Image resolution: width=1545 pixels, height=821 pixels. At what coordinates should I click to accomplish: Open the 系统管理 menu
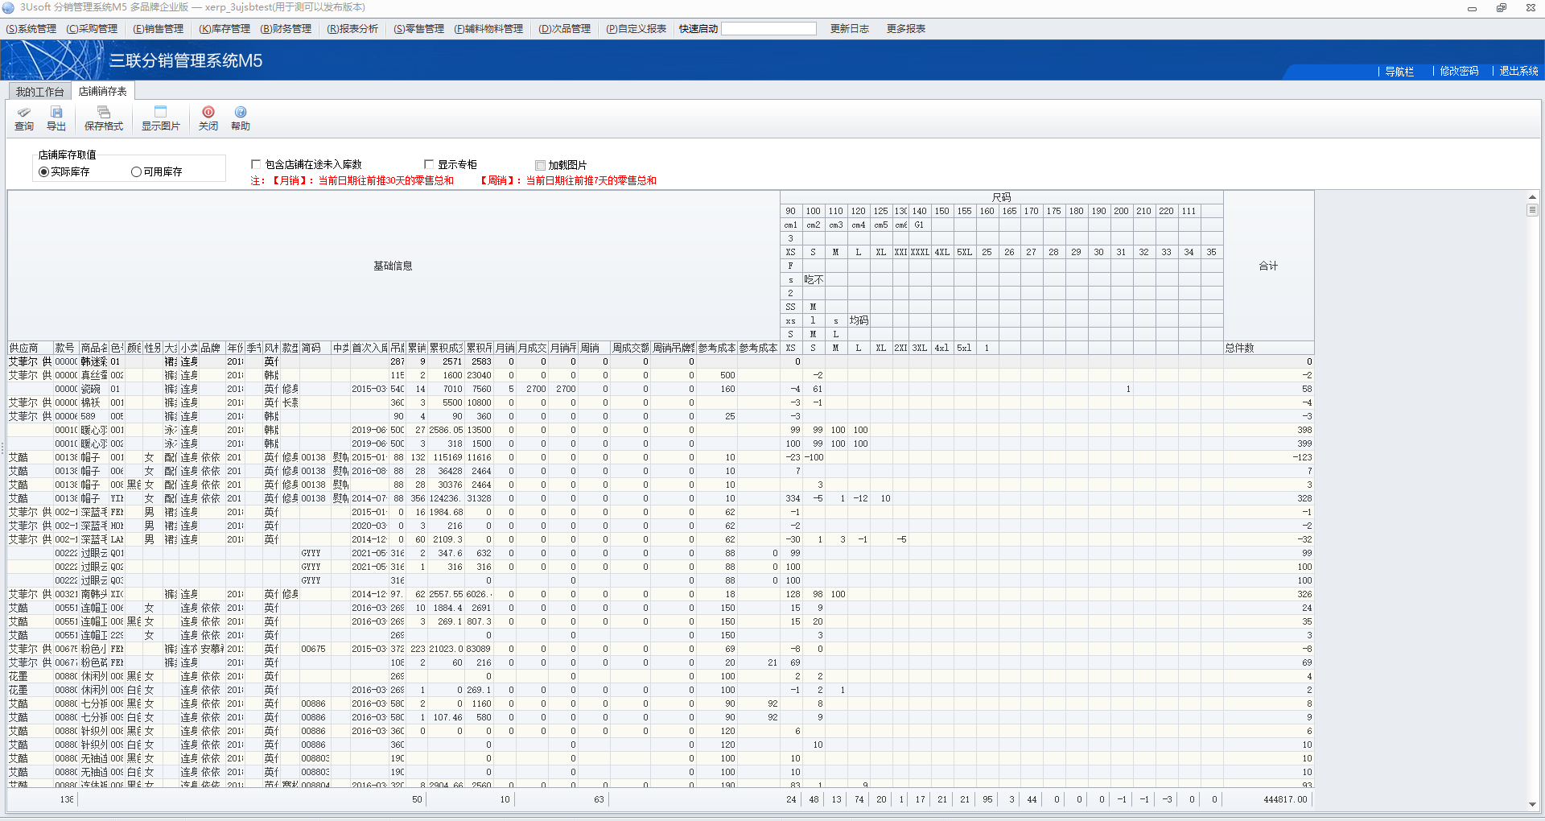(31, 29)
